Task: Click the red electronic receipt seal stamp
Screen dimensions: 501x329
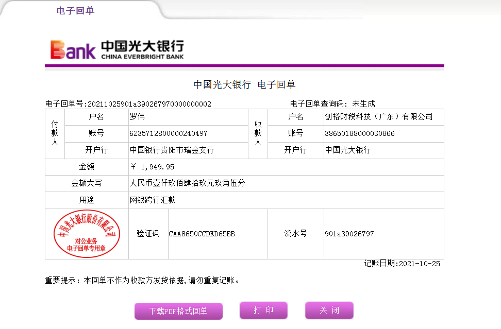Action: coord(87,234)
